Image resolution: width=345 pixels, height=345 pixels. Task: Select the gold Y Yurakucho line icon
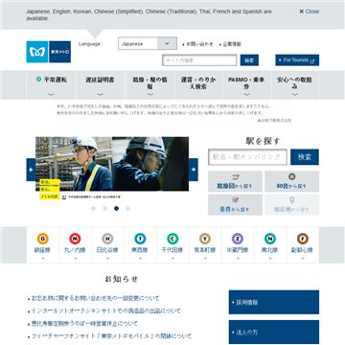coord(205,239)
